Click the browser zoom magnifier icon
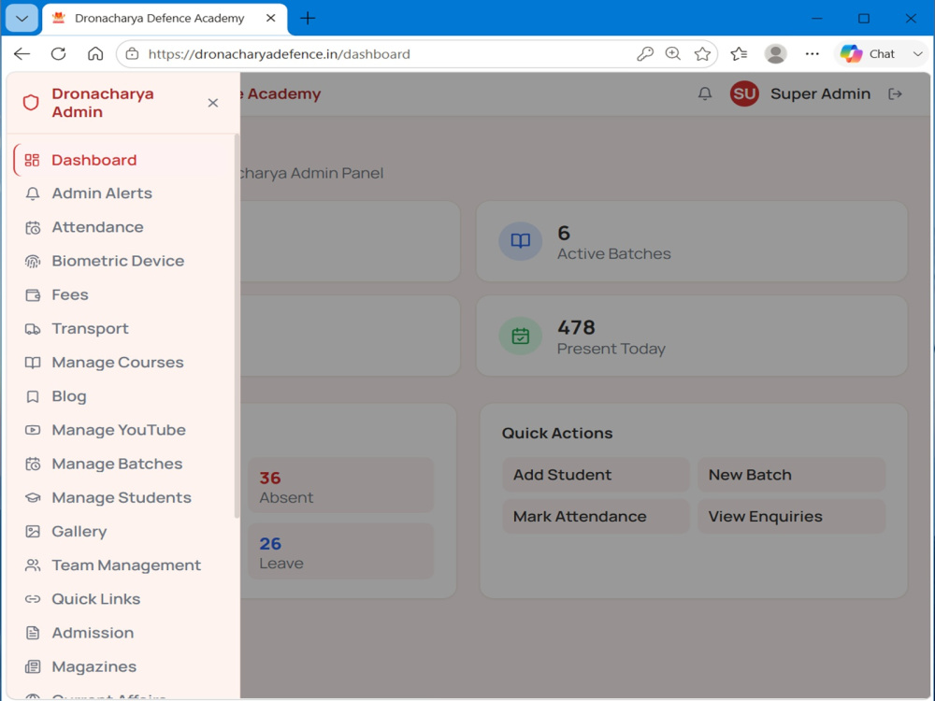The image size is (935, 701). pyautogui.click(x=672, y=53)
